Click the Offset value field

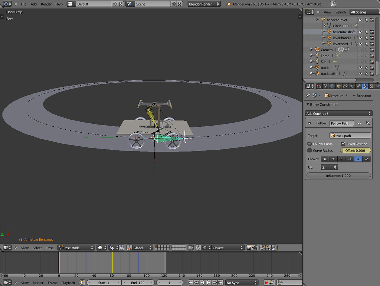[x=355, y=150]
